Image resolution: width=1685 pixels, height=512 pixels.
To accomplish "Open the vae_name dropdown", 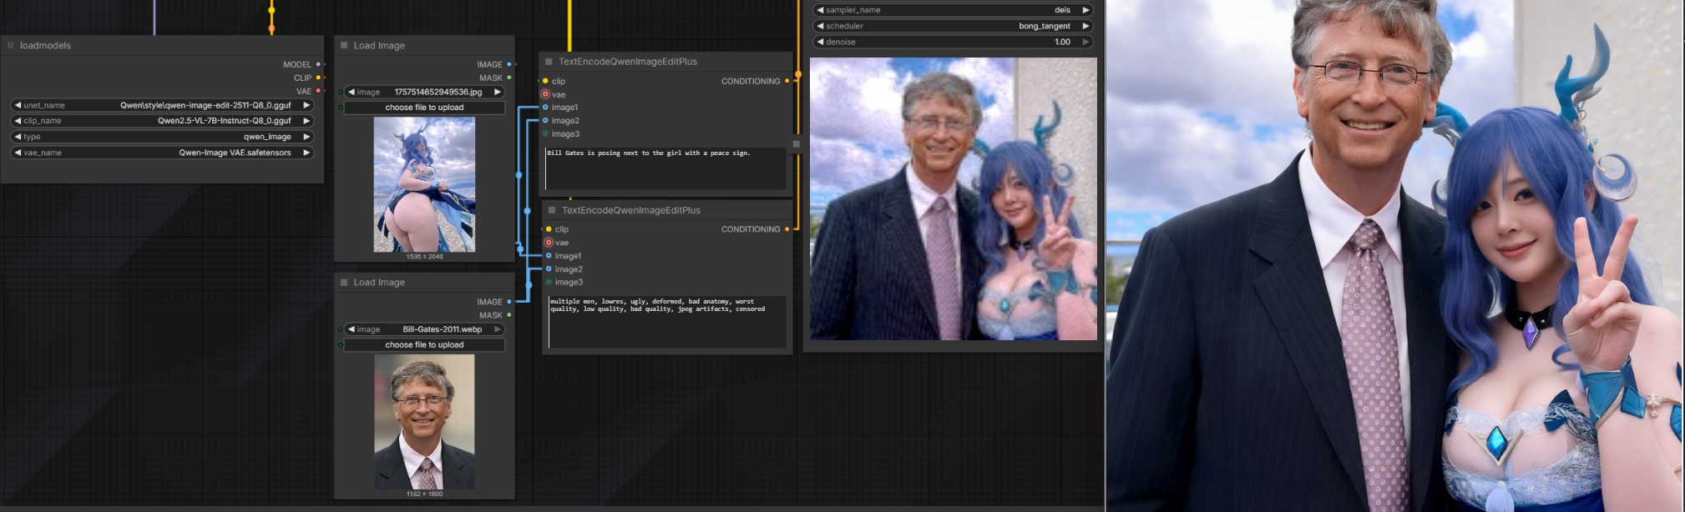I will pyautogui.click(x=162, y=153).
